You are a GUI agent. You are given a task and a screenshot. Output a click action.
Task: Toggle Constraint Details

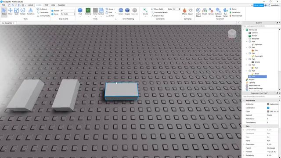click(x=159, y=12)
